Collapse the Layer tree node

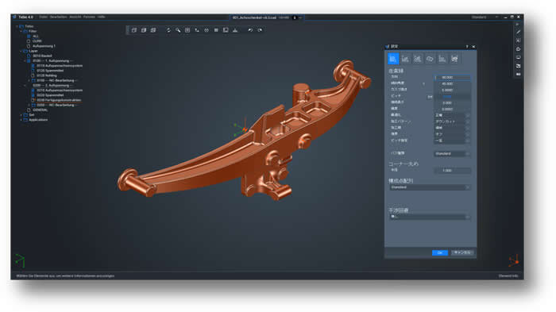(21, 51)
